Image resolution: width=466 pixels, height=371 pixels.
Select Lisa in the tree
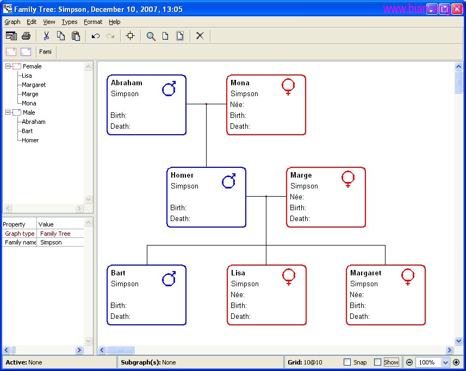pyautogui.click(x=27, y=76)
